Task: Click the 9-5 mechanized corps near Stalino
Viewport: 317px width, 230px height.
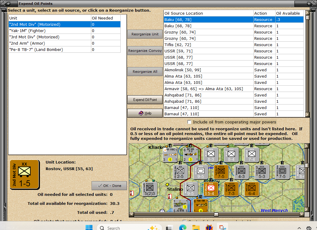Action: 191,189
